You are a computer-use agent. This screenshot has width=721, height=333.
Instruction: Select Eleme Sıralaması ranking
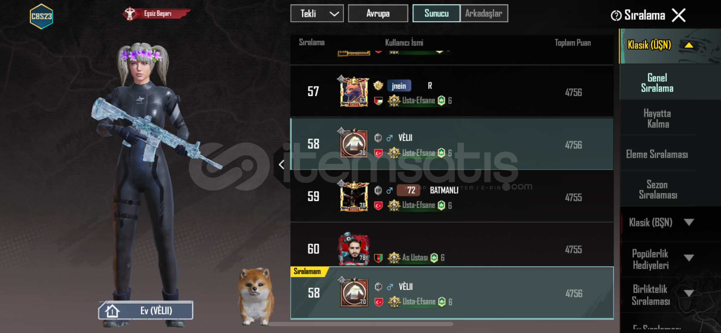coord(657,154)
